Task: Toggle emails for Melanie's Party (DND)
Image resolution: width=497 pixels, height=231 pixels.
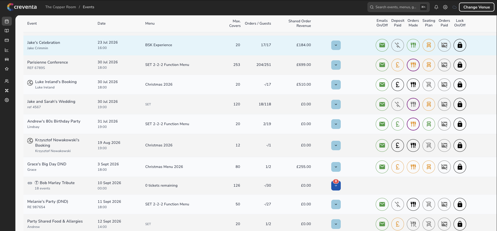Action: tap(382, 204)
